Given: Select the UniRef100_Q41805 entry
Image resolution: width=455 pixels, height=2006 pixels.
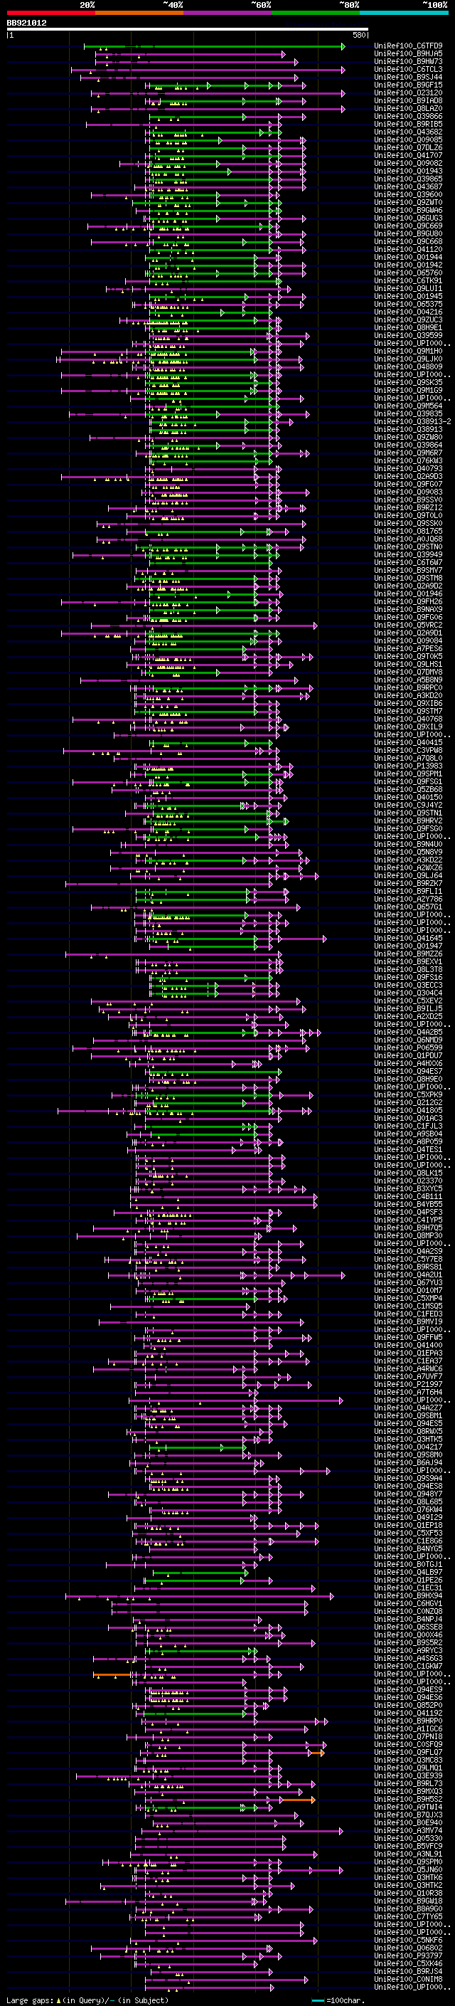Looking at the screenshot, I should pos(408,1109).
